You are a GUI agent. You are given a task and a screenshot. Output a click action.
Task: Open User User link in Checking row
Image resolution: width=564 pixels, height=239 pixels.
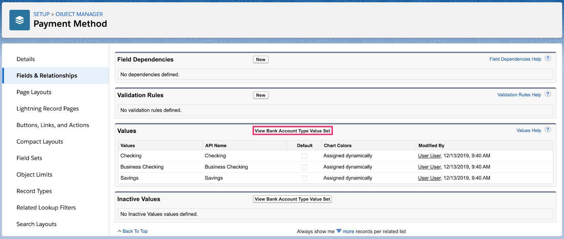pyautogui.click(x=429, y=156)
